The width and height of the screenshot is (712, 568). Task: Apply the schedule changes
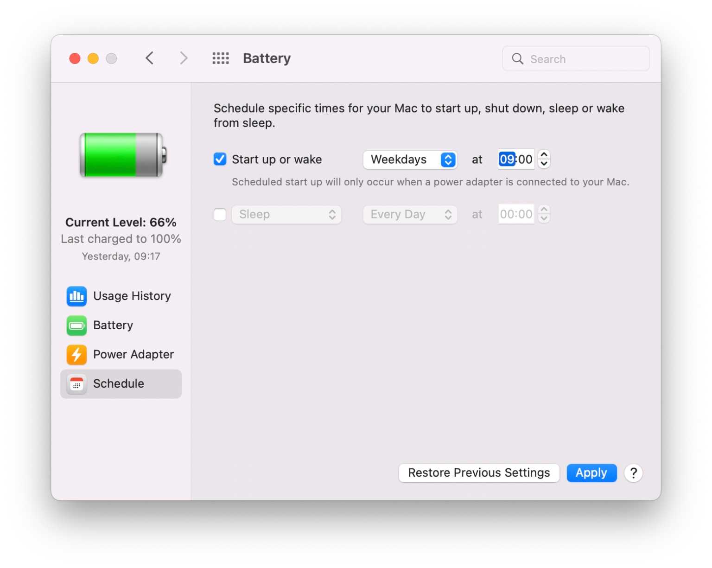(591, 473)
